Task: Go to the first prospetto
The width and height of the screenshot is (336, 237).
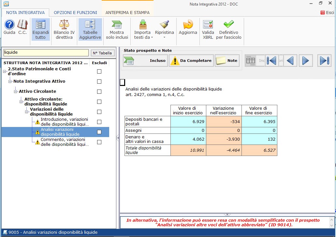Action: pyautogui.click(x=272, y=61)
